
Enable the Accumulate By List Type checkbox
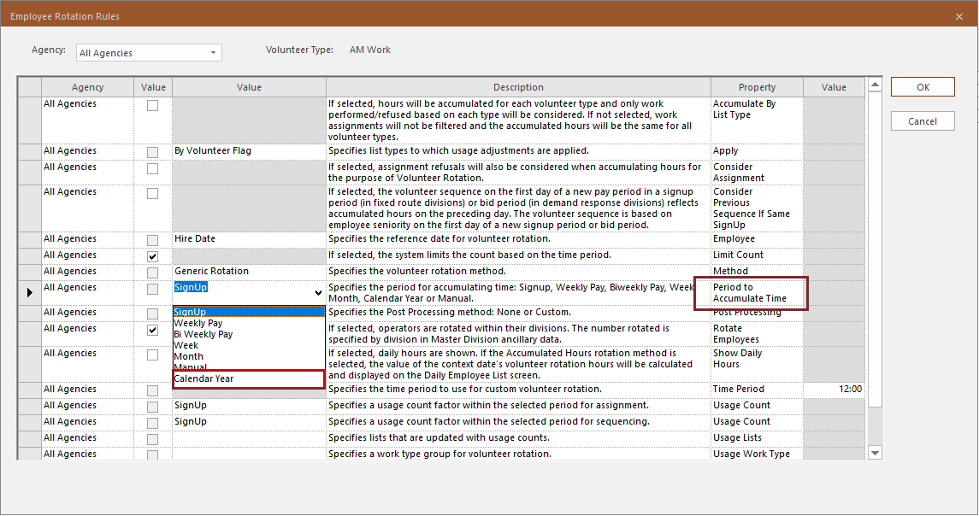click(x=152, y=103)
